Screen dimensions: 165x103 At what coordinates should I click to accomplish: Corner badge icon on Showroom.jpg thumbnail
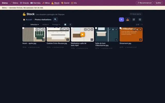(x=141, y=40)
